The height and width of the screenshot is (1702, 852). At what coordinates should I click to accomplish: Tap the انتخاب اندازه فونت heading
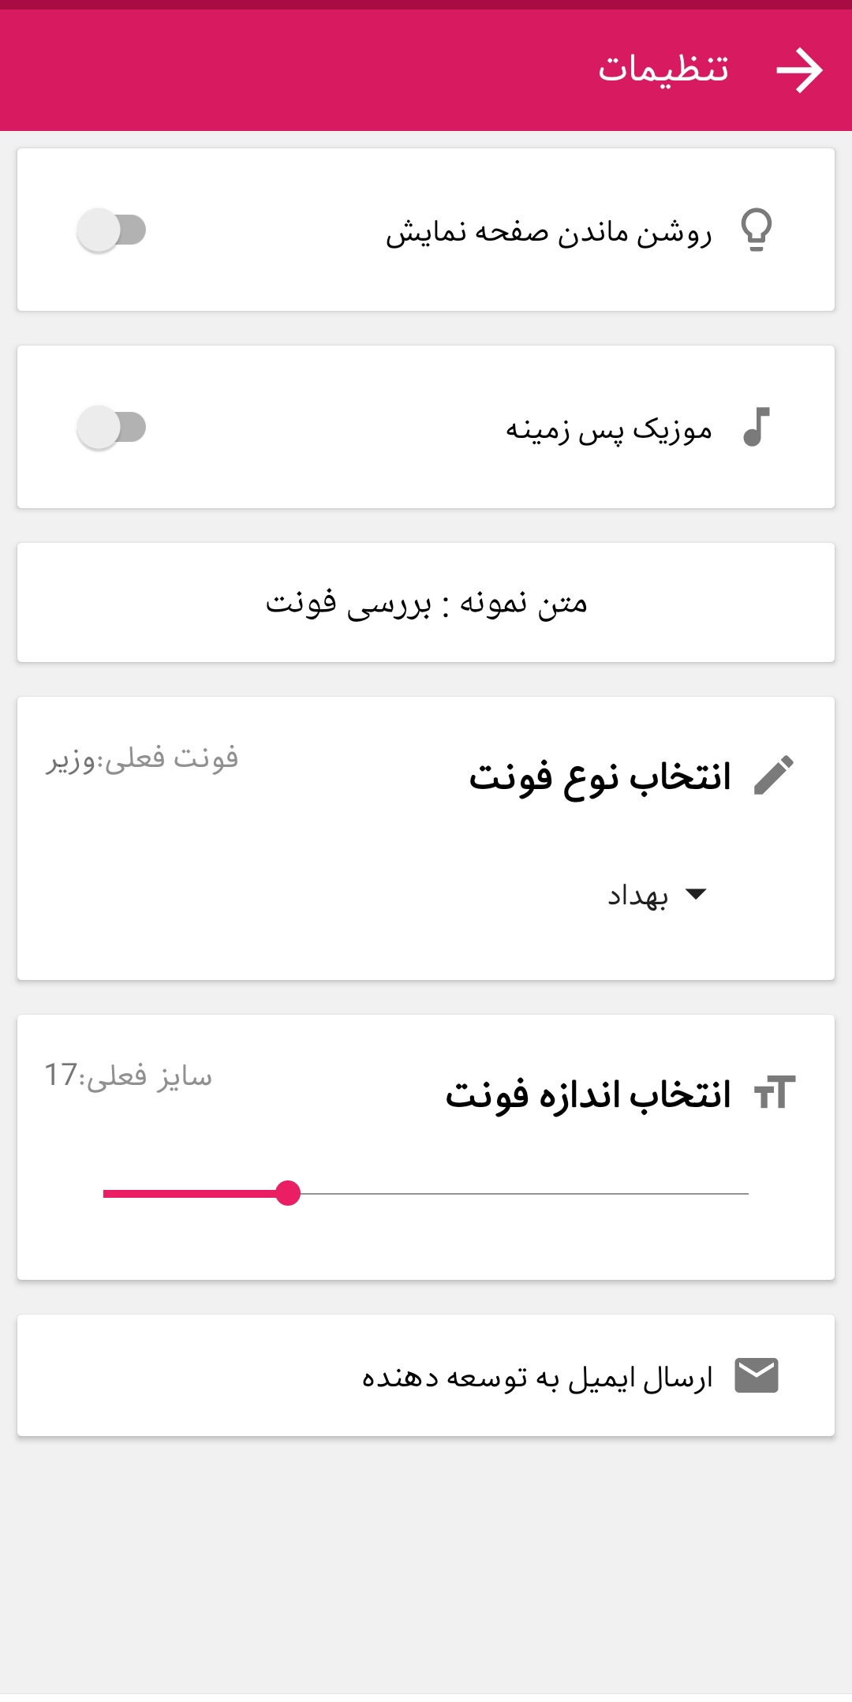pyautogui.click(x=588, y=1094)
